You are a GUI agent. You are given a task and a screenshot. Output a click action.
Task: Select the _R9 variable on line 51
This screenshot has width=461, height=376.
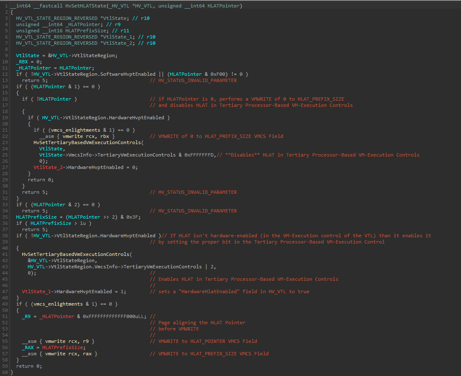(26, 316)
